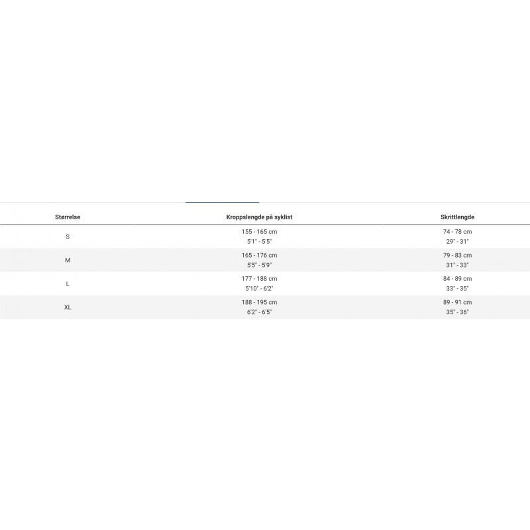Click the 165 - 176 cm value
The width and height of the screenshot is (530, 530).
259,256
